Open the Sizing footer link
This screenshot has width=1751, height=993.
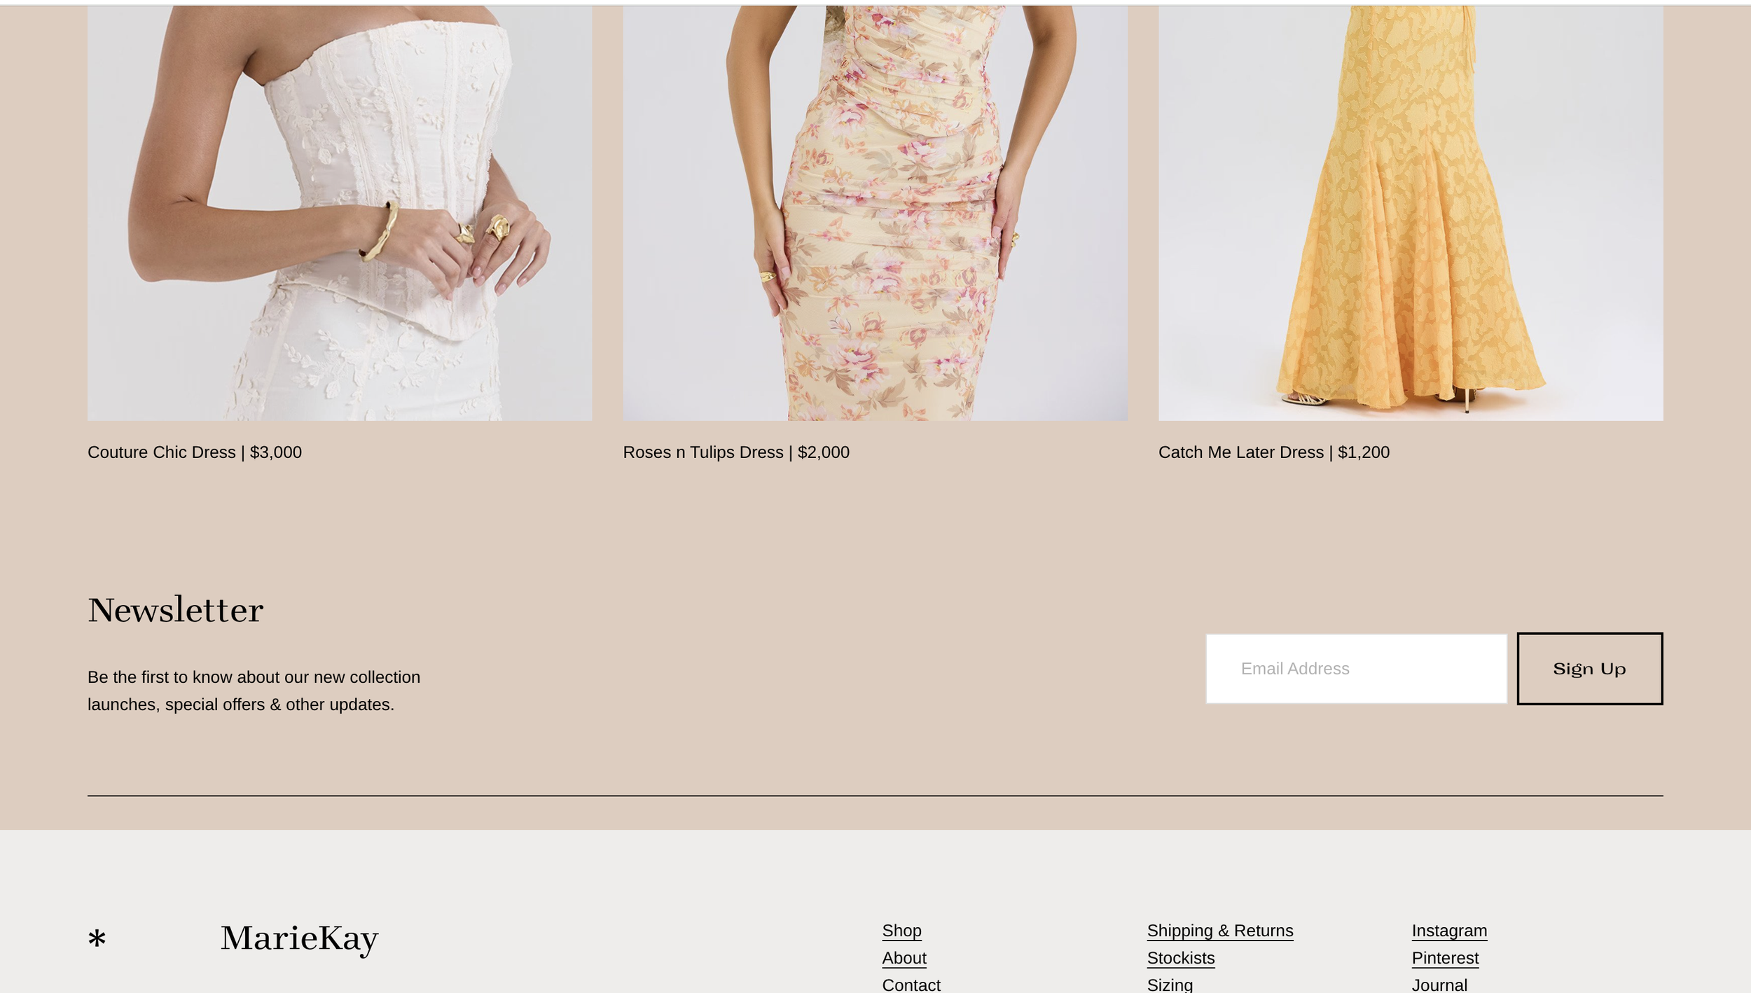1169,985
